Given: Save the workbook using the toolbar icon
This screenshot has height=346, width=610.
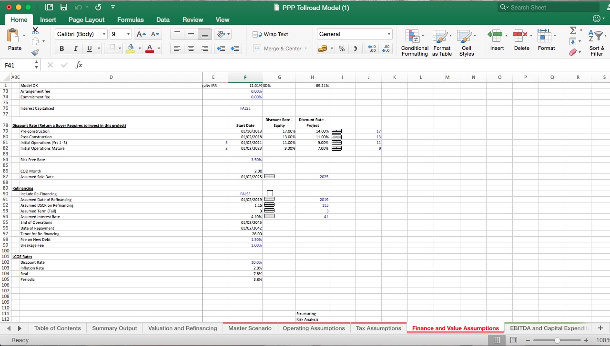Looking at the screenshot, I should pyautogui.click(x=64, y=8).
